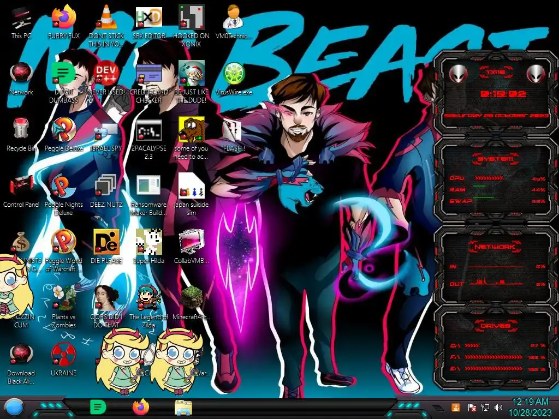Open the ISRAEL SPY shortcut

coord(106,131)
